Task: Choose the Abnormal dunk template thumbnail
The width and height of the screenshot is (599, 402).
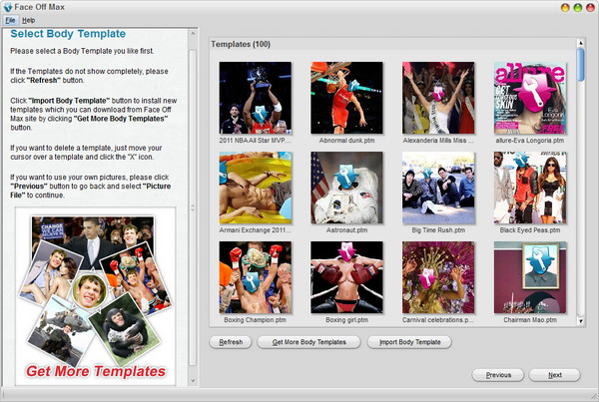Action: click(346, 98)
